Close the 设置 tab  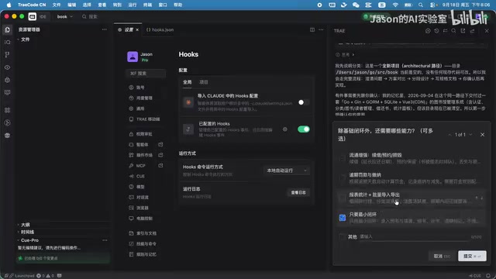coord(137,29)
